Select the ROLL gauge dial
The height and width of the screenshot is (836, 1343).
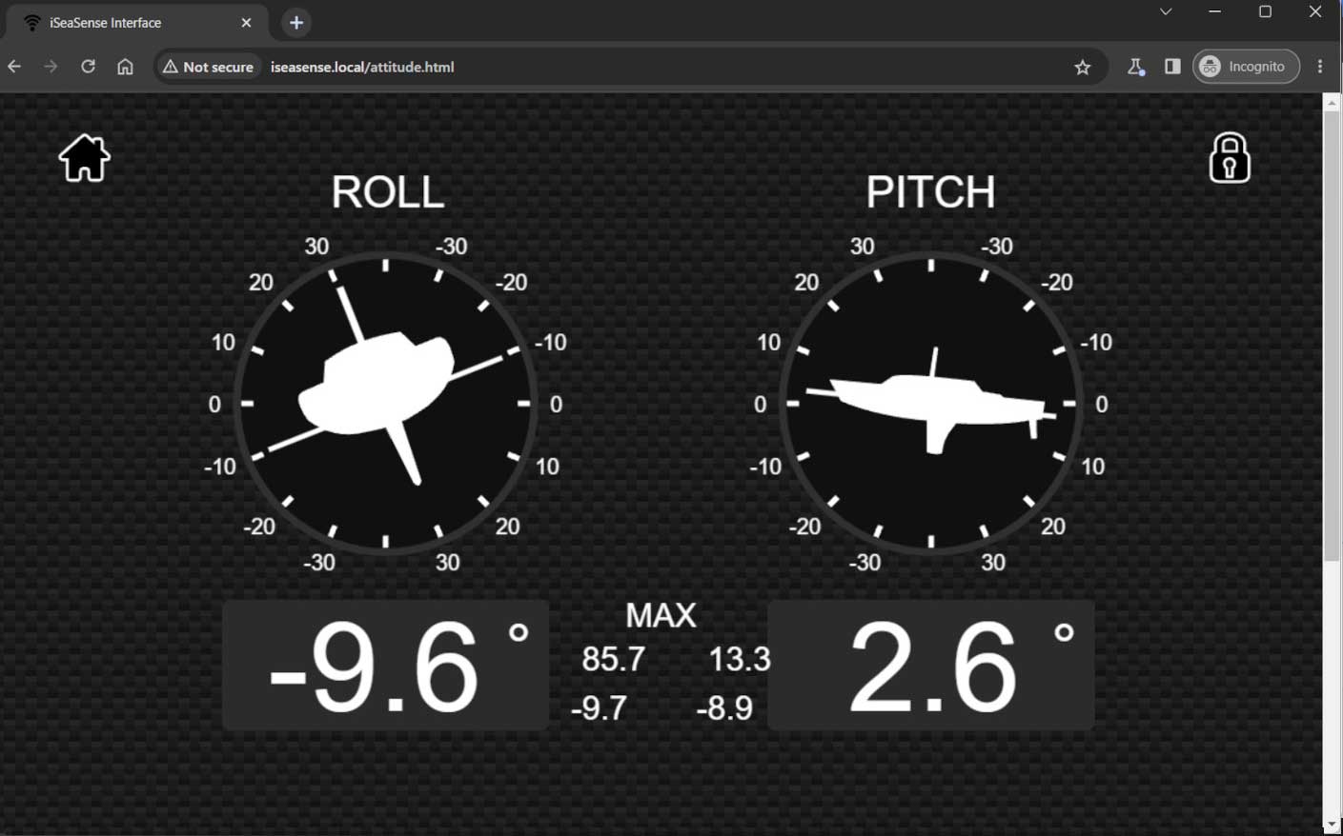tap(385, 402)
